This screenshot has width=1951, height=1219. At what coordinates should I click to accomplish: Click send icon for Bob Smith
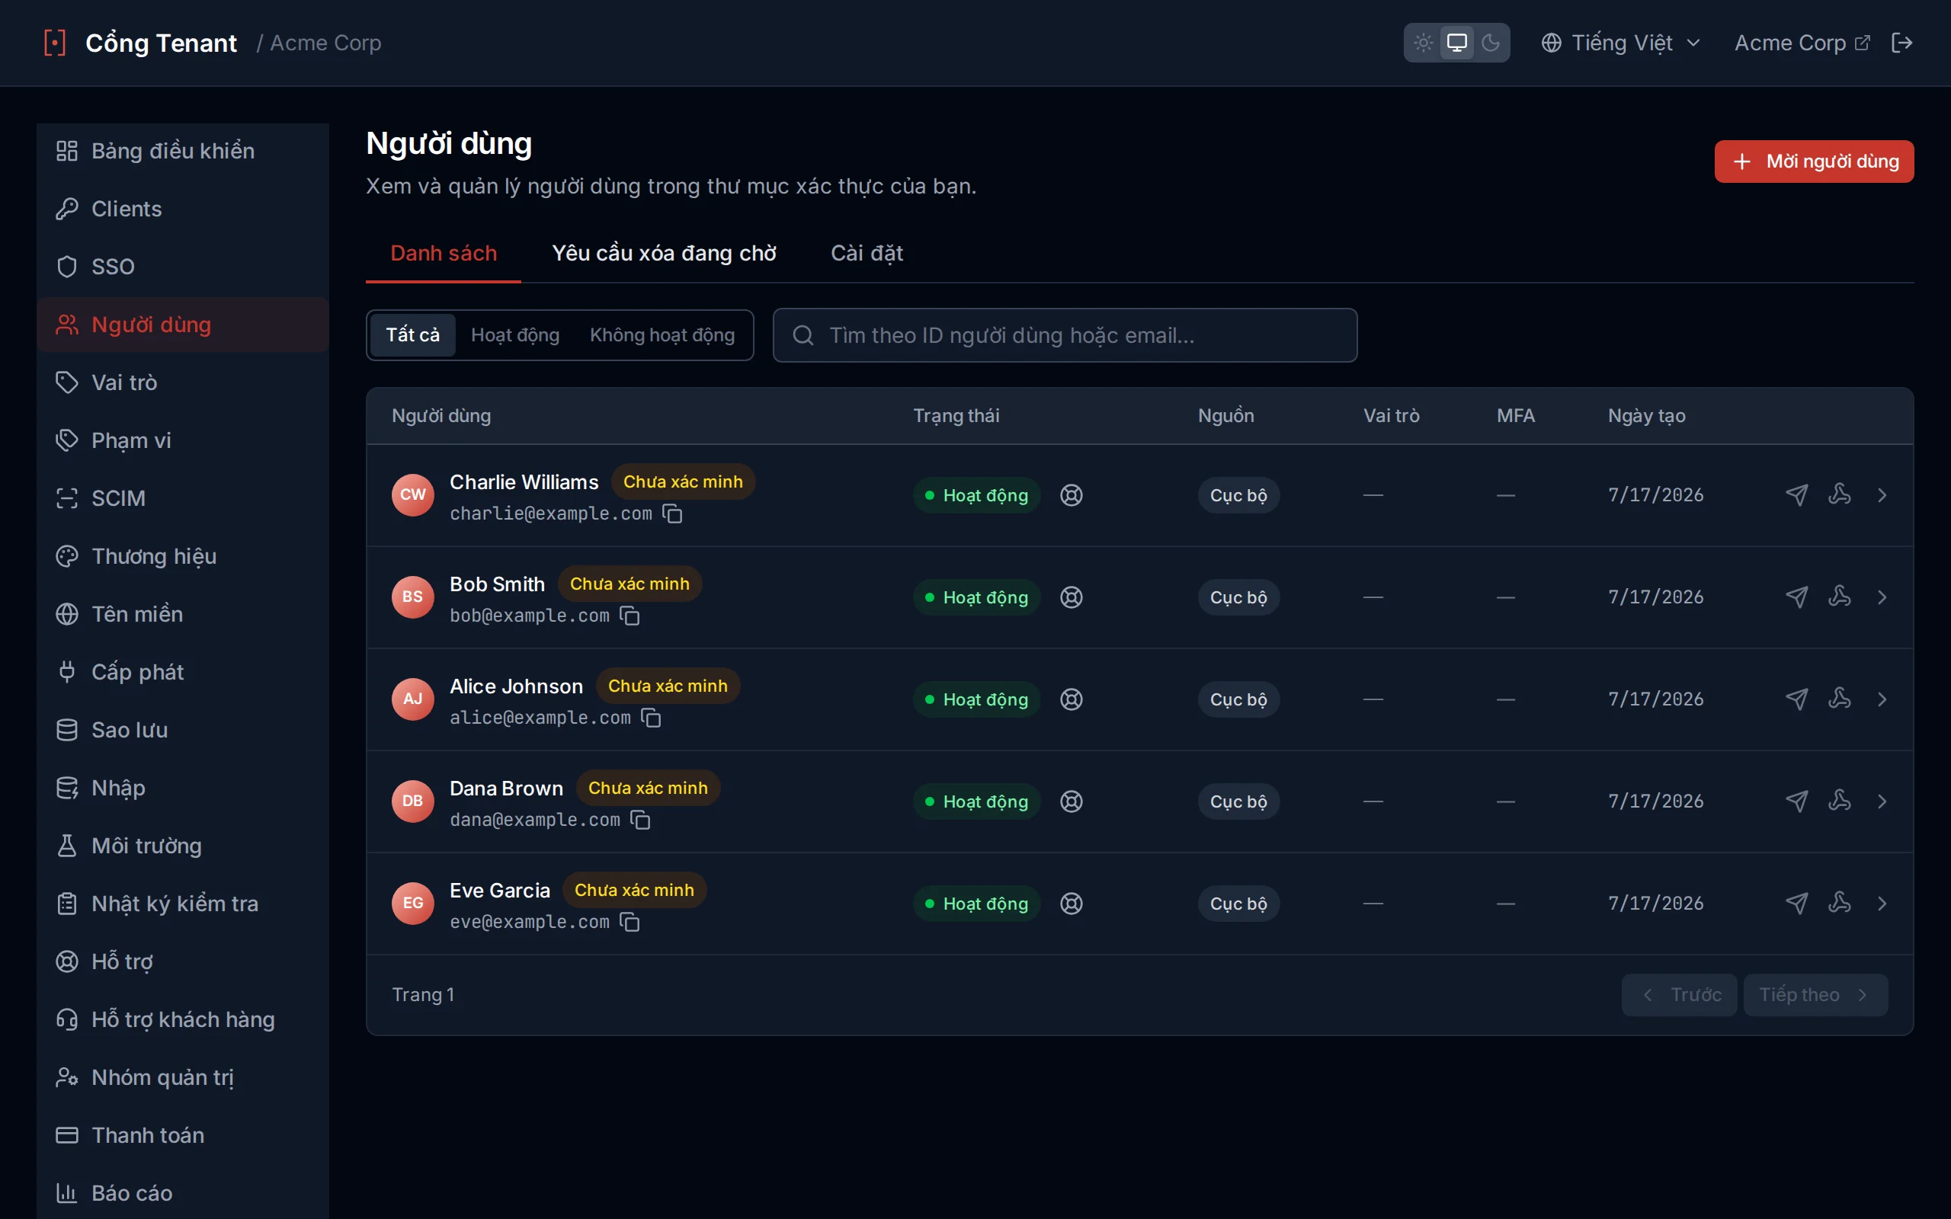coord(1796,597)
